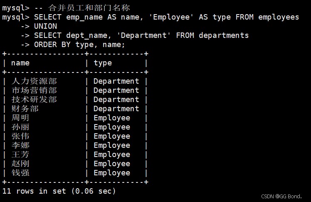Click the 'type' column header
The height and width of the screenshot is (202, 311).
tap(103, 63)
